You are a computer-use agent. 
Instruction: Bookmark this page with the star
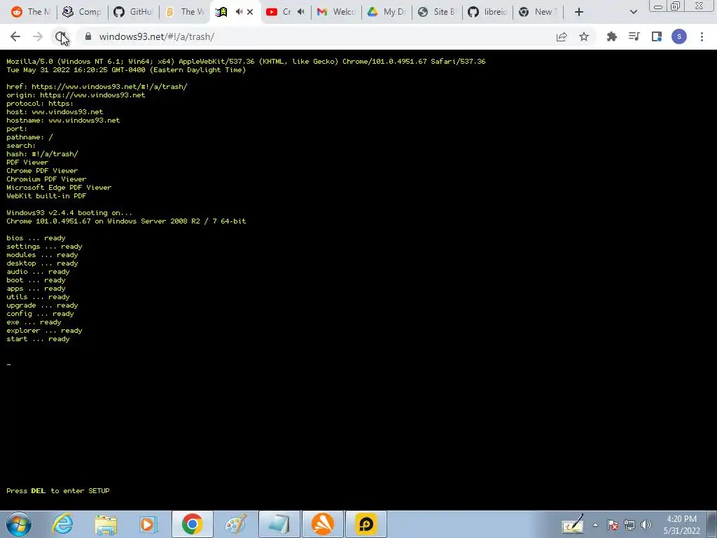tap(584, 36)
